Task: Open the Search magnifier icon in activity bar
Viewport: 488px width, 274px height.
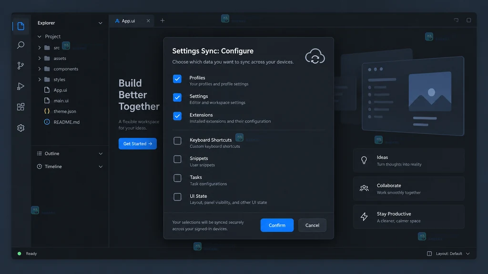Action: [x=20, y=45]
